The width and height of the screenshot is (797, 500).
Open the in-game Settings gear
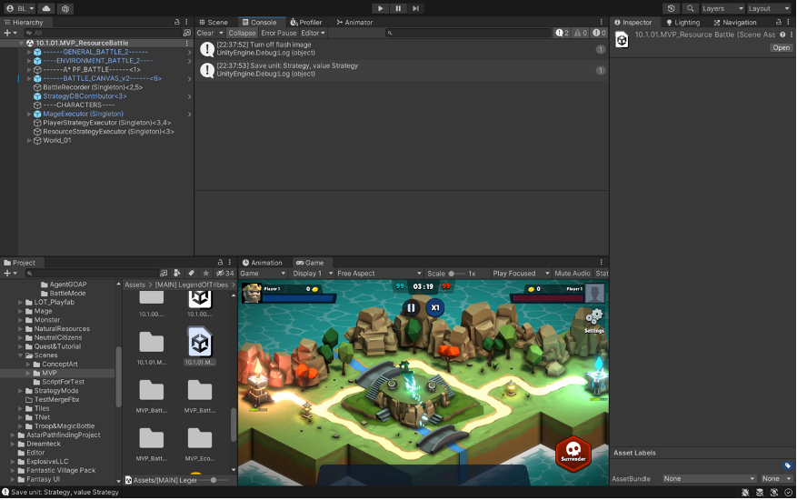(594, 317)
